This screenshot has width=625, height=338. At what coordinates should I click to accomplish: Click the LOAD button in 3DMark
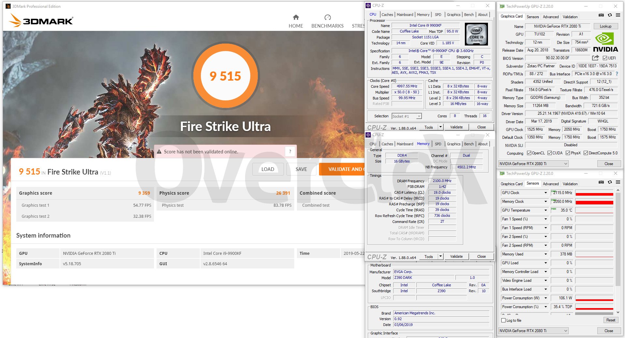coord(268,169)
